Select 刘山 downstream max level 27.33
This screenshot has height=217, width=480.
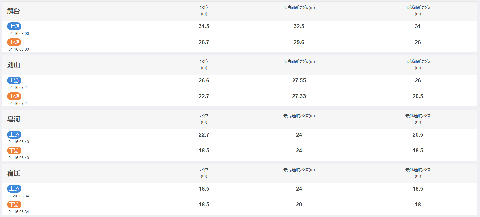point(299,96)
